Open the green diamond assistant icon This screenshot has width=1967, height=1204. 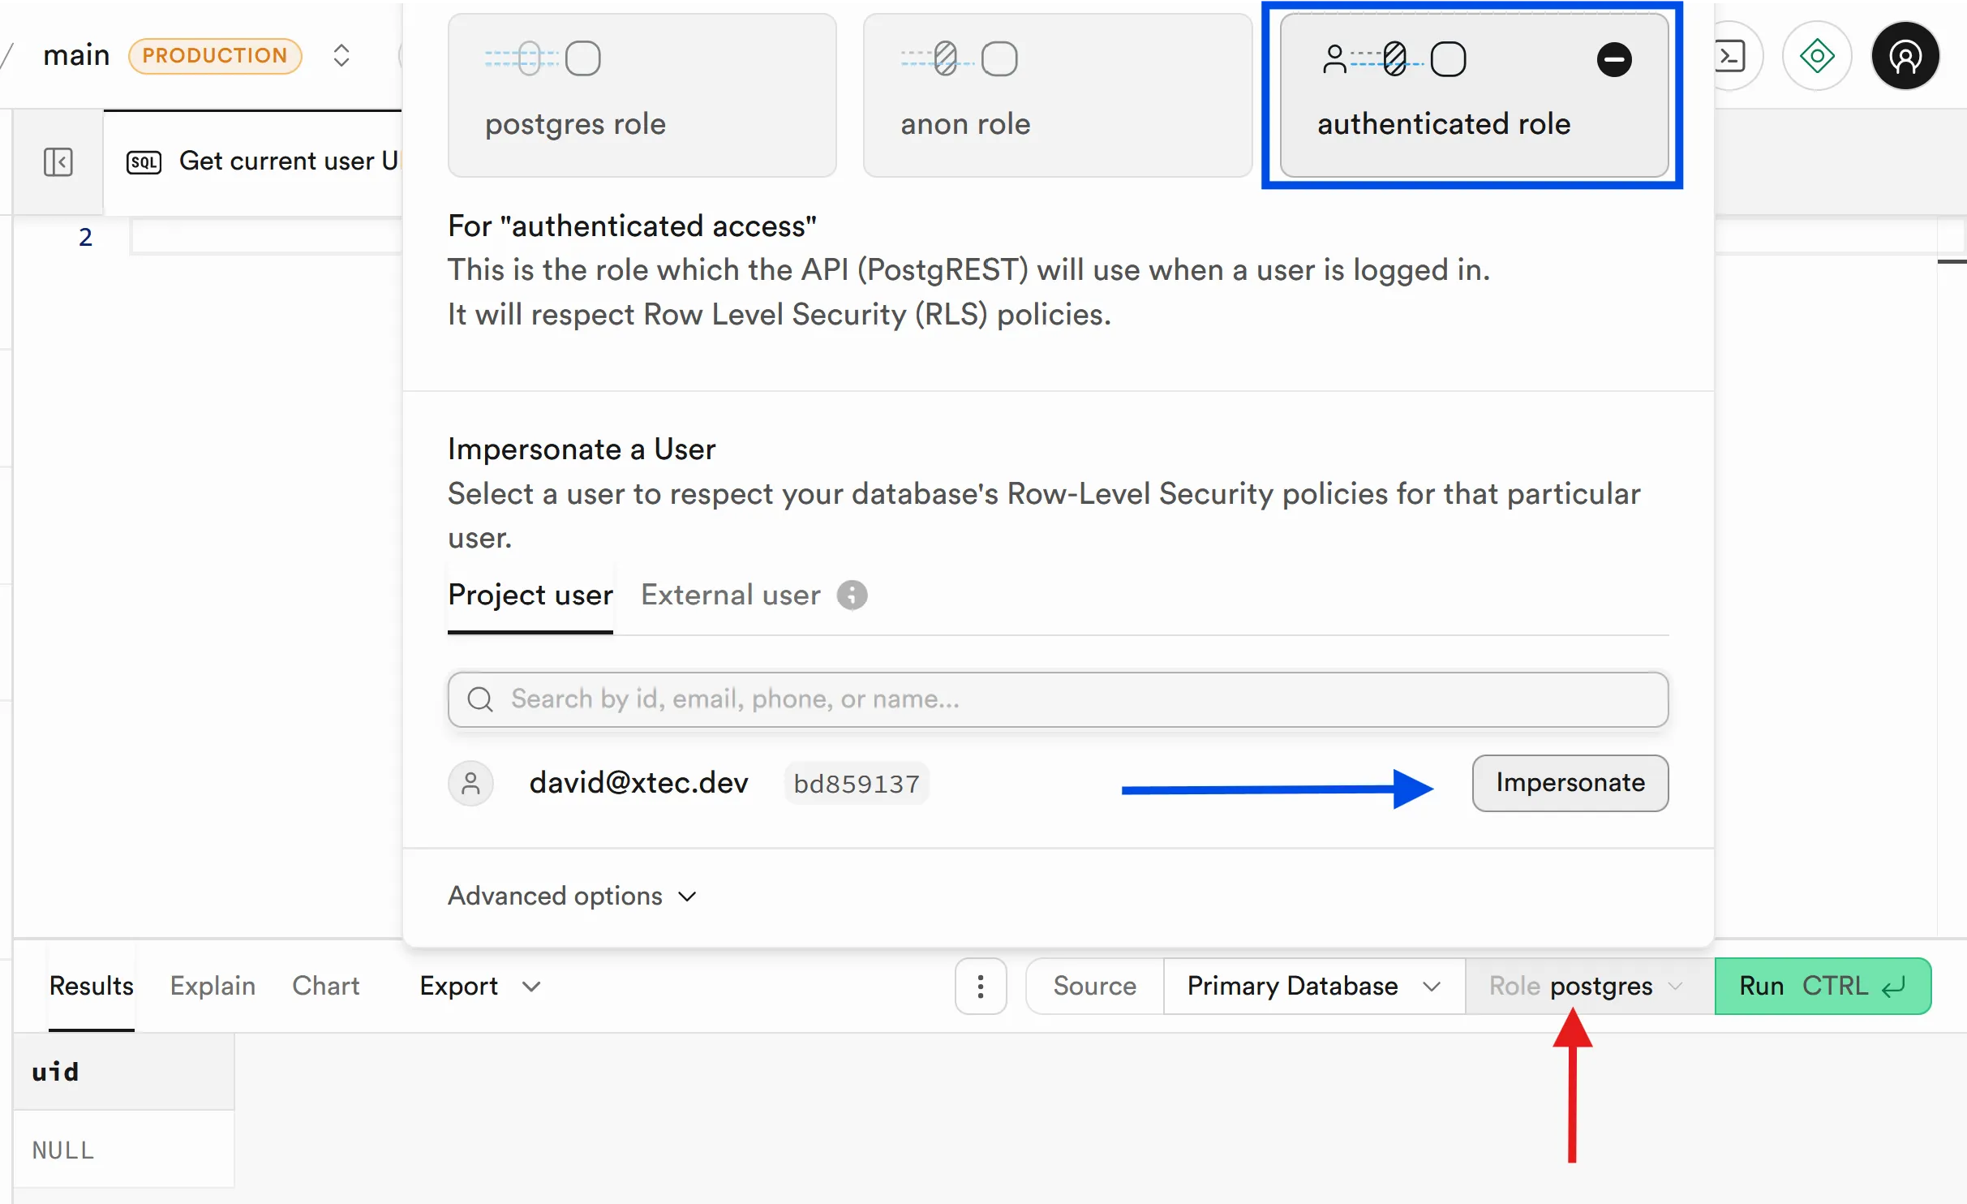[x=1817, y=56]
